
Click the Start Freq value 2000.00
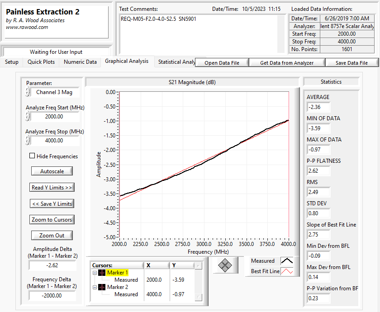[347, 34]
